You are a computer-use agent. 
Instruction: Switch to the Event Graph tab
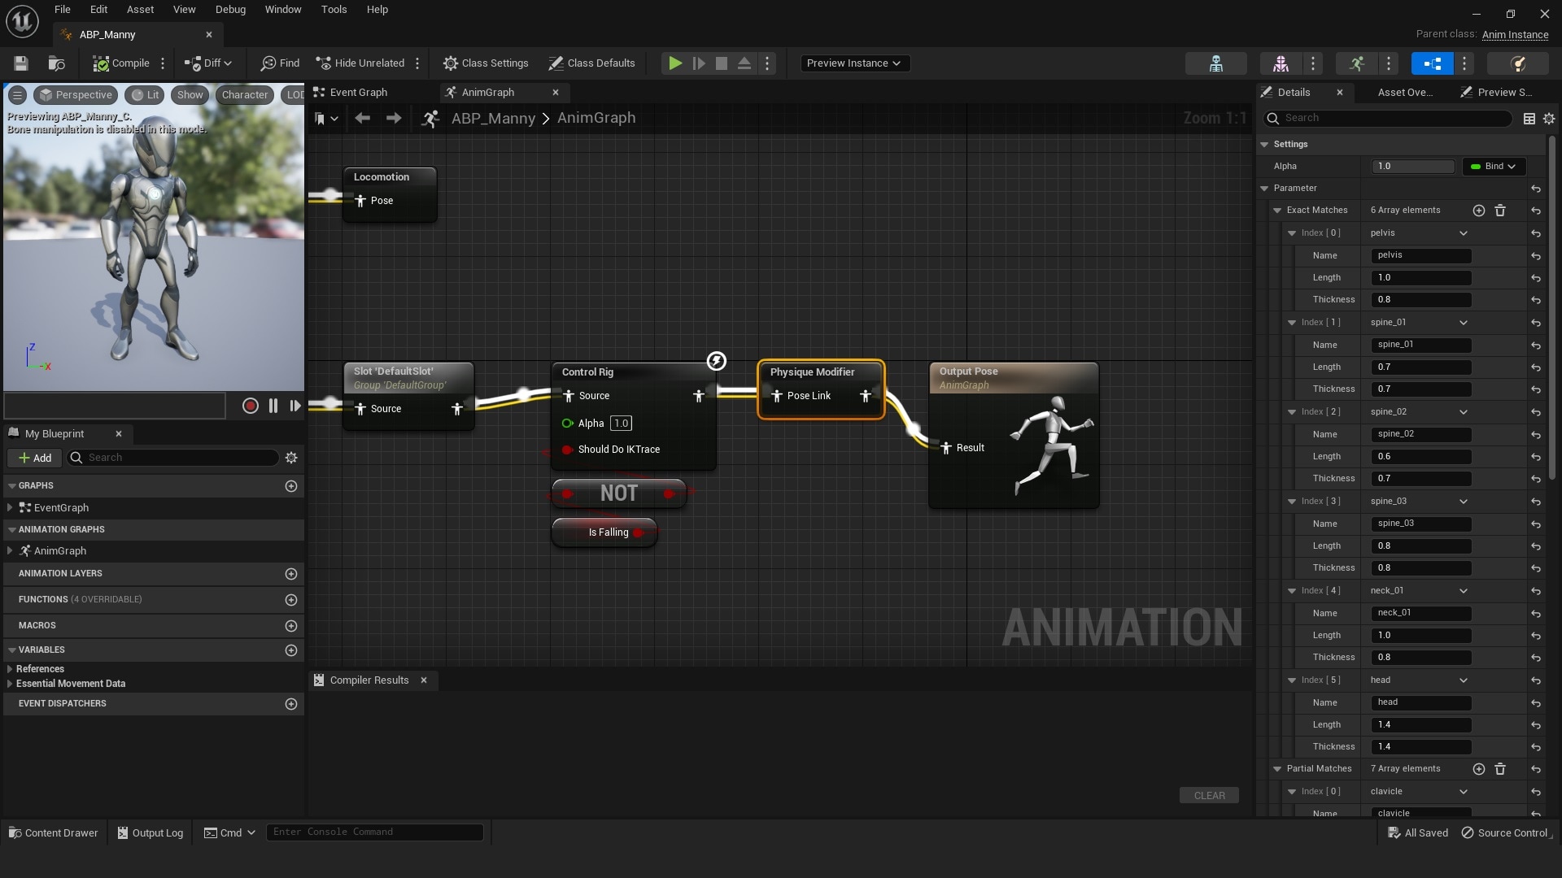click(358, 93)
